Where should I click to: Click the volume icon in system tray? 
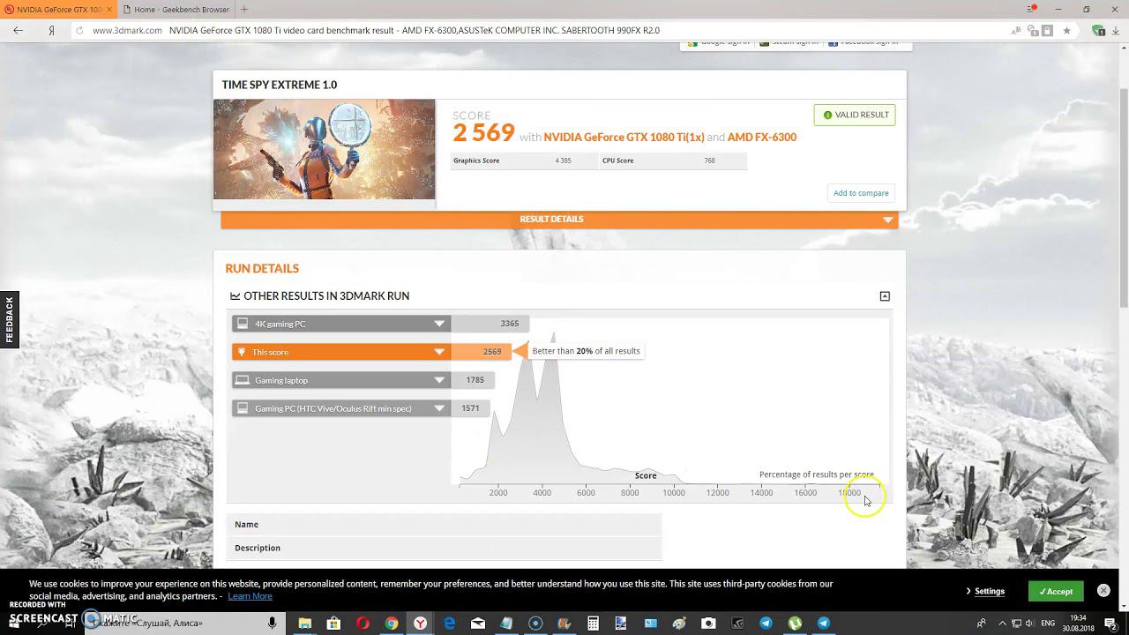(1028, 624)
